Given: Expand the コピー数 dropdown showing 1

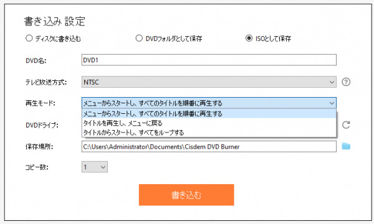Looking at the screenshot, I should coord(95,167).
